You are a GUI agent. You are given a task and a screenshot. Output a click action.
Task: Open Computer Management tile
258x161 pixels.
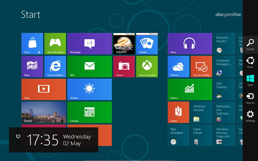click(x=224, y=66)
